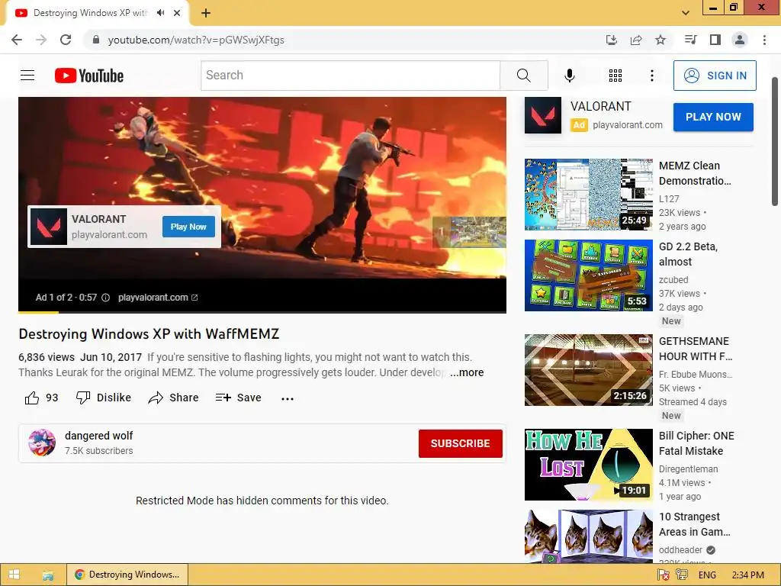Click PLAY NOW in the Valorant sidebar ad
This screenshot has height=586, width=781.
click(713, 117)
